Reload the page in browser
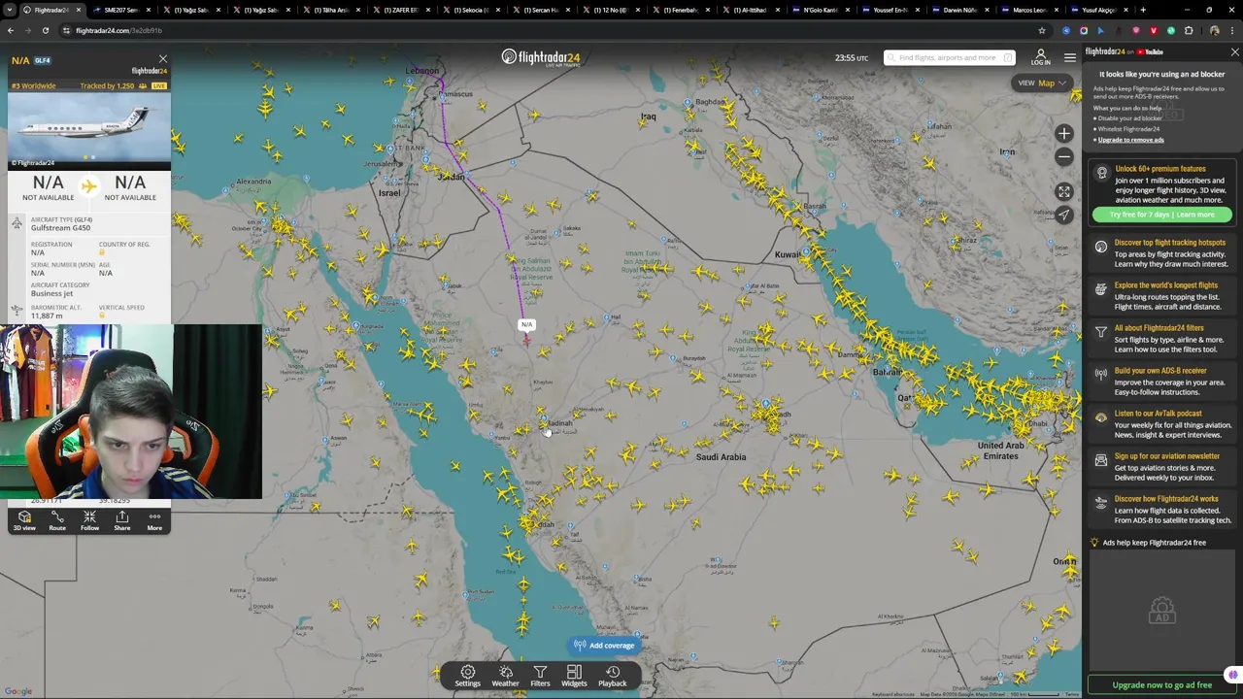Image resolution: width=1243 pixels, height=699 pixels. 45,30
